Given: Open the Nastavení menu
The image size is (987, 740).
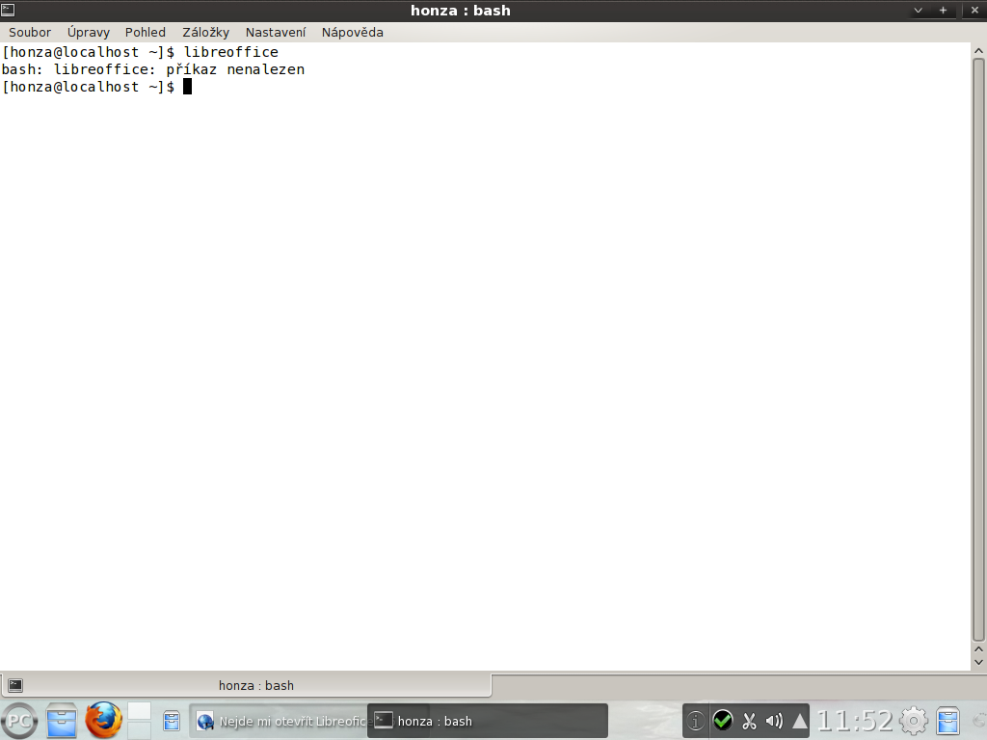Looking at the screenshot, I should (276, 32).
